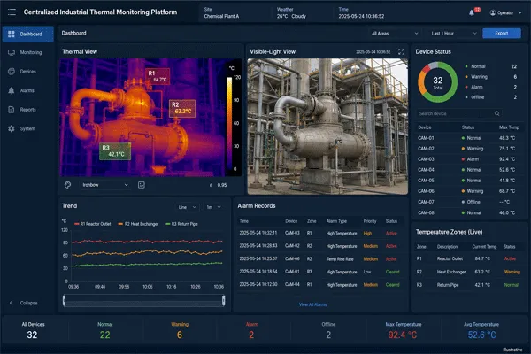Grab the left trend range slider handle
Screen dimensions: 531x354
(x=64, y=301)
